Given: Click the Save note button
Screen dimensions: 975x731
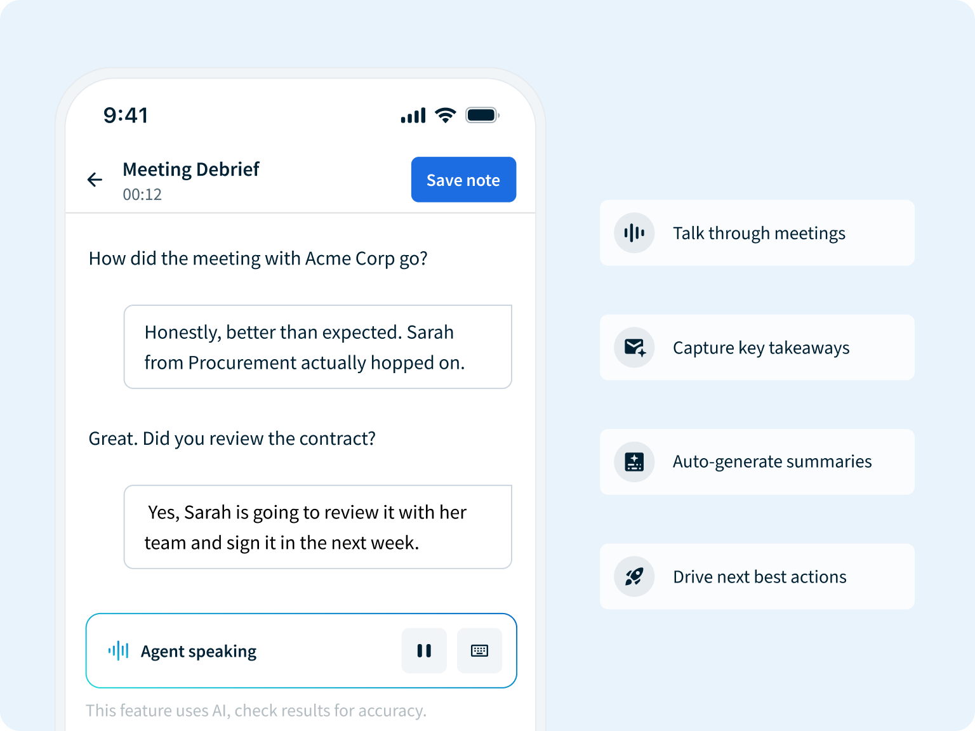Looking at the screenshot, I should (x=463, y=180).
